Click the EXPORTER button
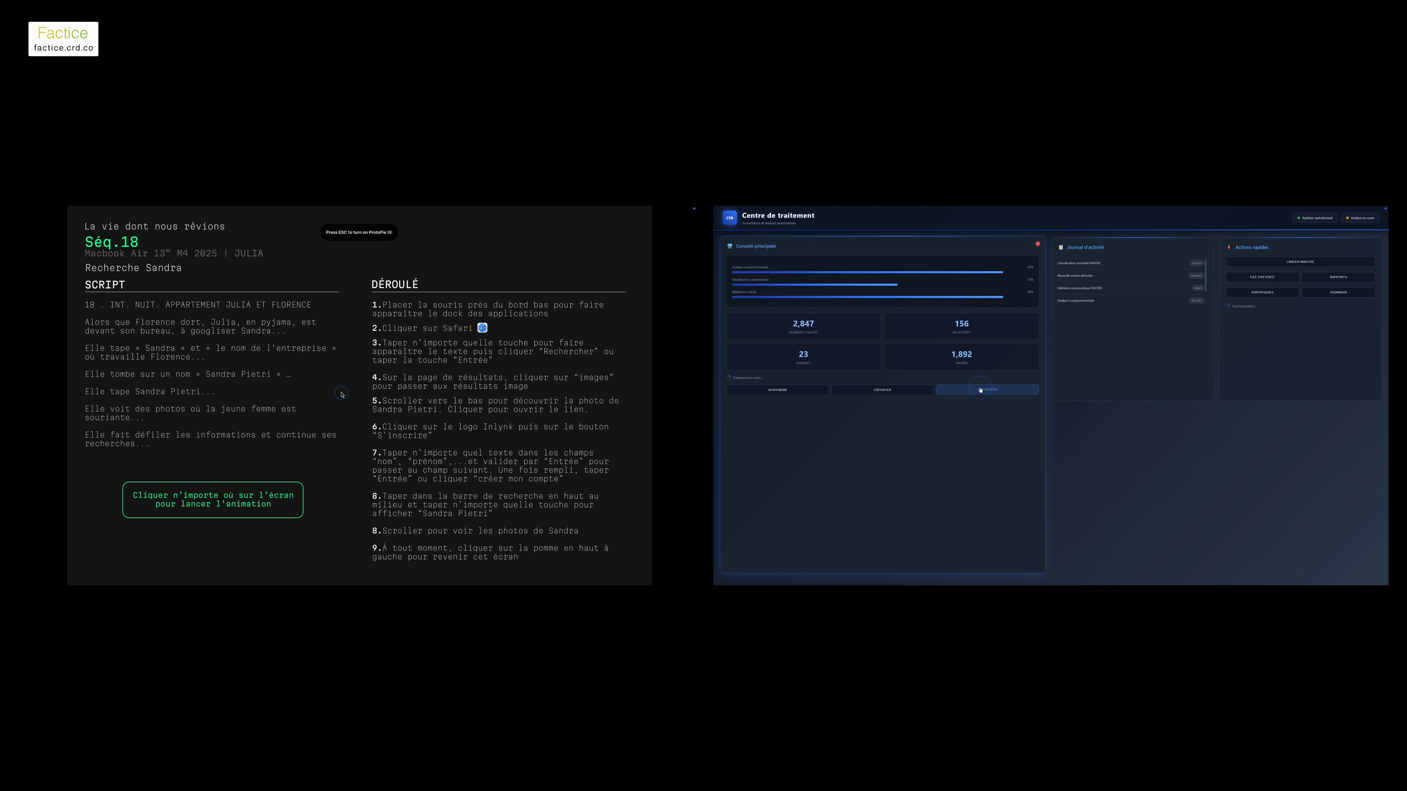This screenshot has height=791, width=1407. [x=882, y=390]
